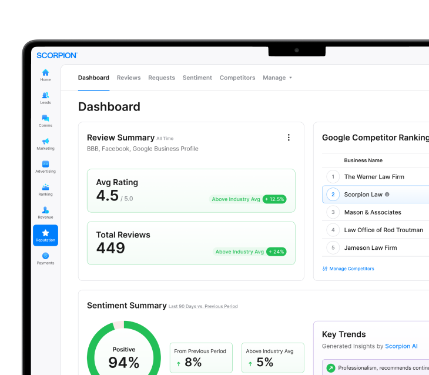
Task: Open the Competitors tab
Action: [237, 78]
